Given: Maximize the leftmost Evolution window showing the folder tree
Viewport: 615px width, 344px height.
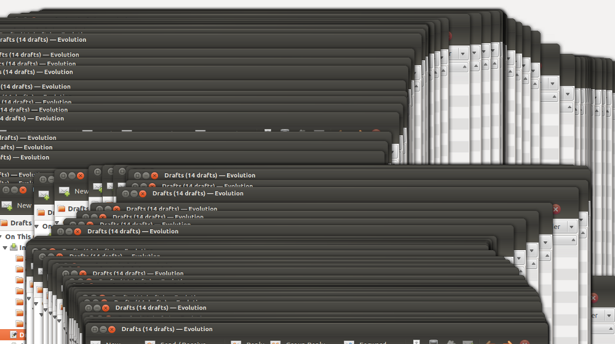Looking at the screenshot, I should [6, 190].
